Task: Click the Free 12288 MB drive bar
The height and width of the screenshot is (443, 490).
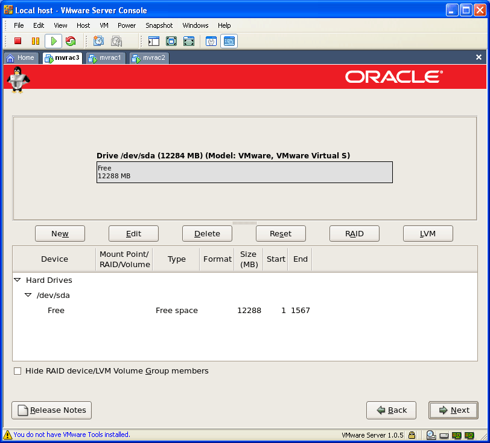Action: 244,172
